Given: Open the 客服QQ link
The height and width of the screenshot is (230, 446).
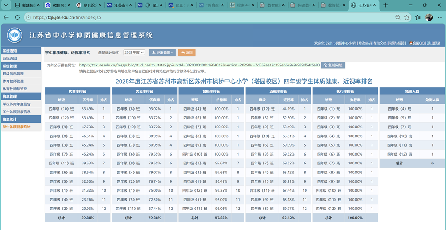Looking at the screenshot, I should (x=417, y=43).
